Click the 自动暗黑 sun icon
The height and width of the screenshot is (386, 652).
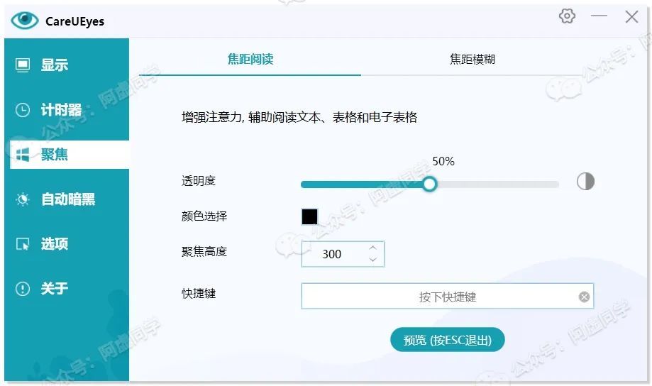pyautogui.click(x=23, y=199)
